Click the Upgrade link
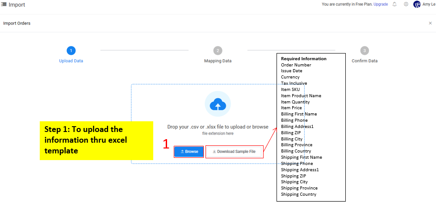 [381, 4]
